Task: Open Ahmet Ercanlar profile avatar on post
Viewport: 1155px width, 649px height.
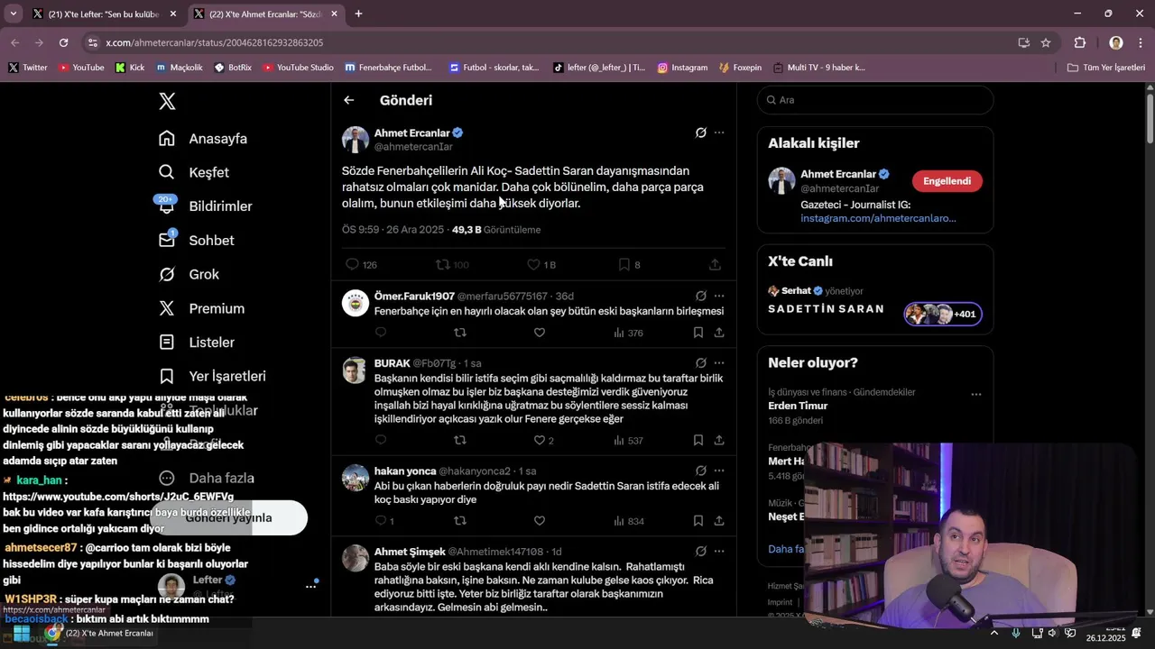Action: click(356, 140)
